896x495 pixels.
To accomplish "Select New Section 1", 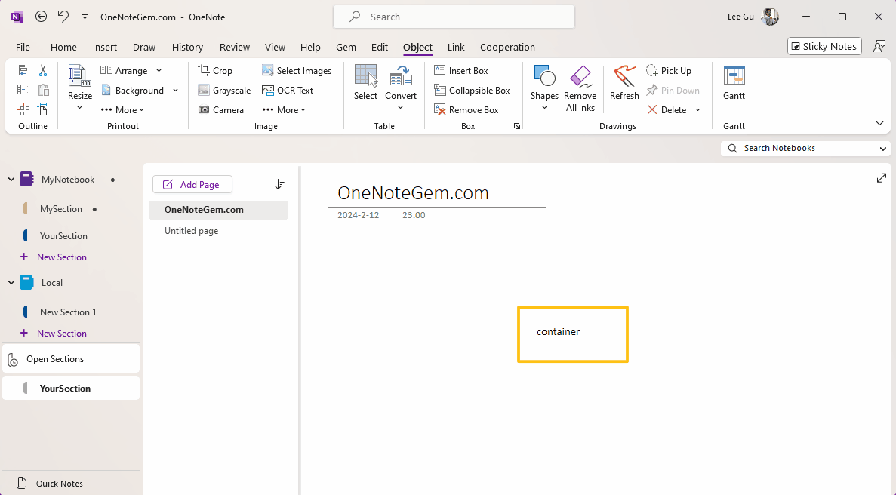I will 68,312.
